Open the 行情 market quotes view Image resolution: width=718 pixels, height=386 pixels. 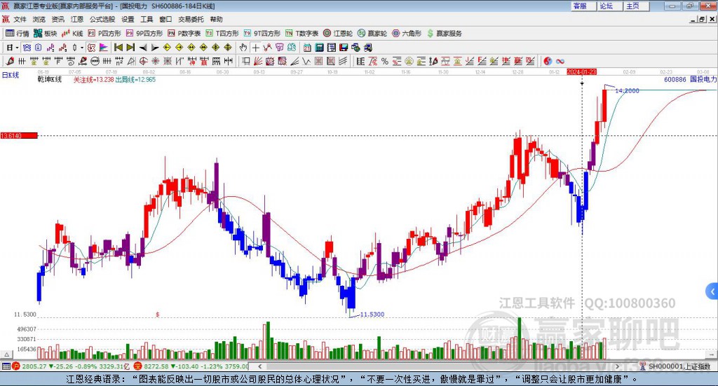click(17, 34)
